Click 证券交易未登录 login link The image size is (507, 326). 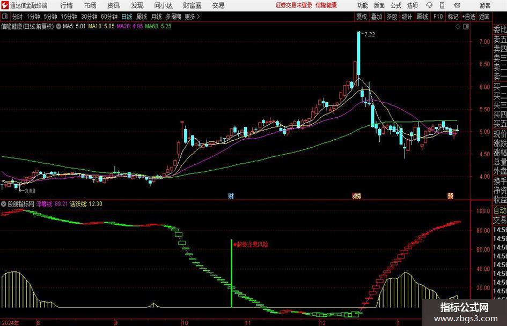[294, 5]
